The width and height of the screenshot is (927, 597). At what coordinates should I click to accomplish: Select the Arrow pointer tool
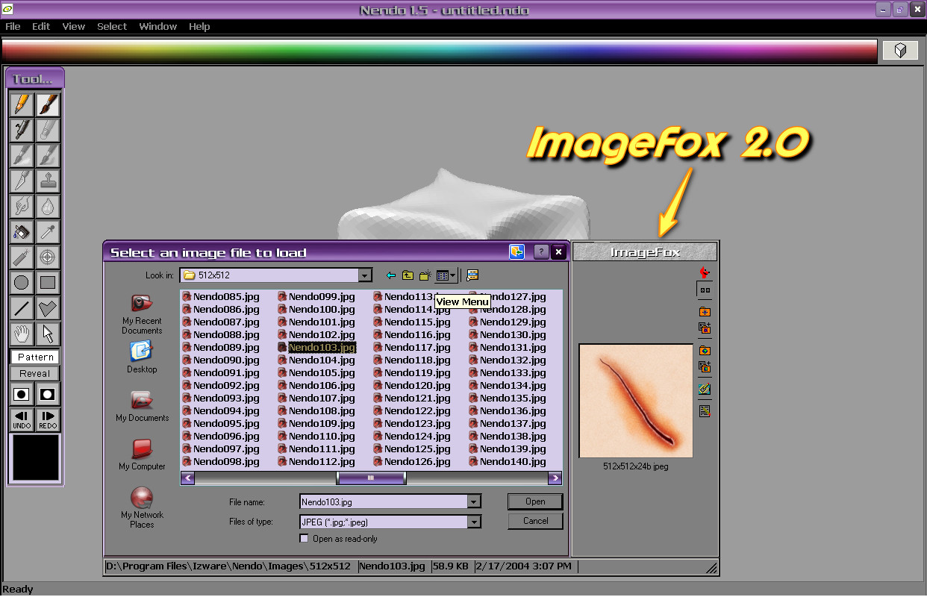(48, 333)
